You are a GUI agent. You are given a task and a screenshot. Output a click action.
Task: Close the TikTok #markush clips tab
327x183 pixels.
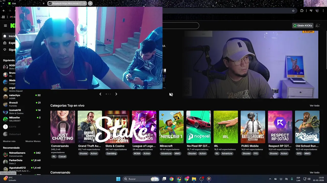84,3
